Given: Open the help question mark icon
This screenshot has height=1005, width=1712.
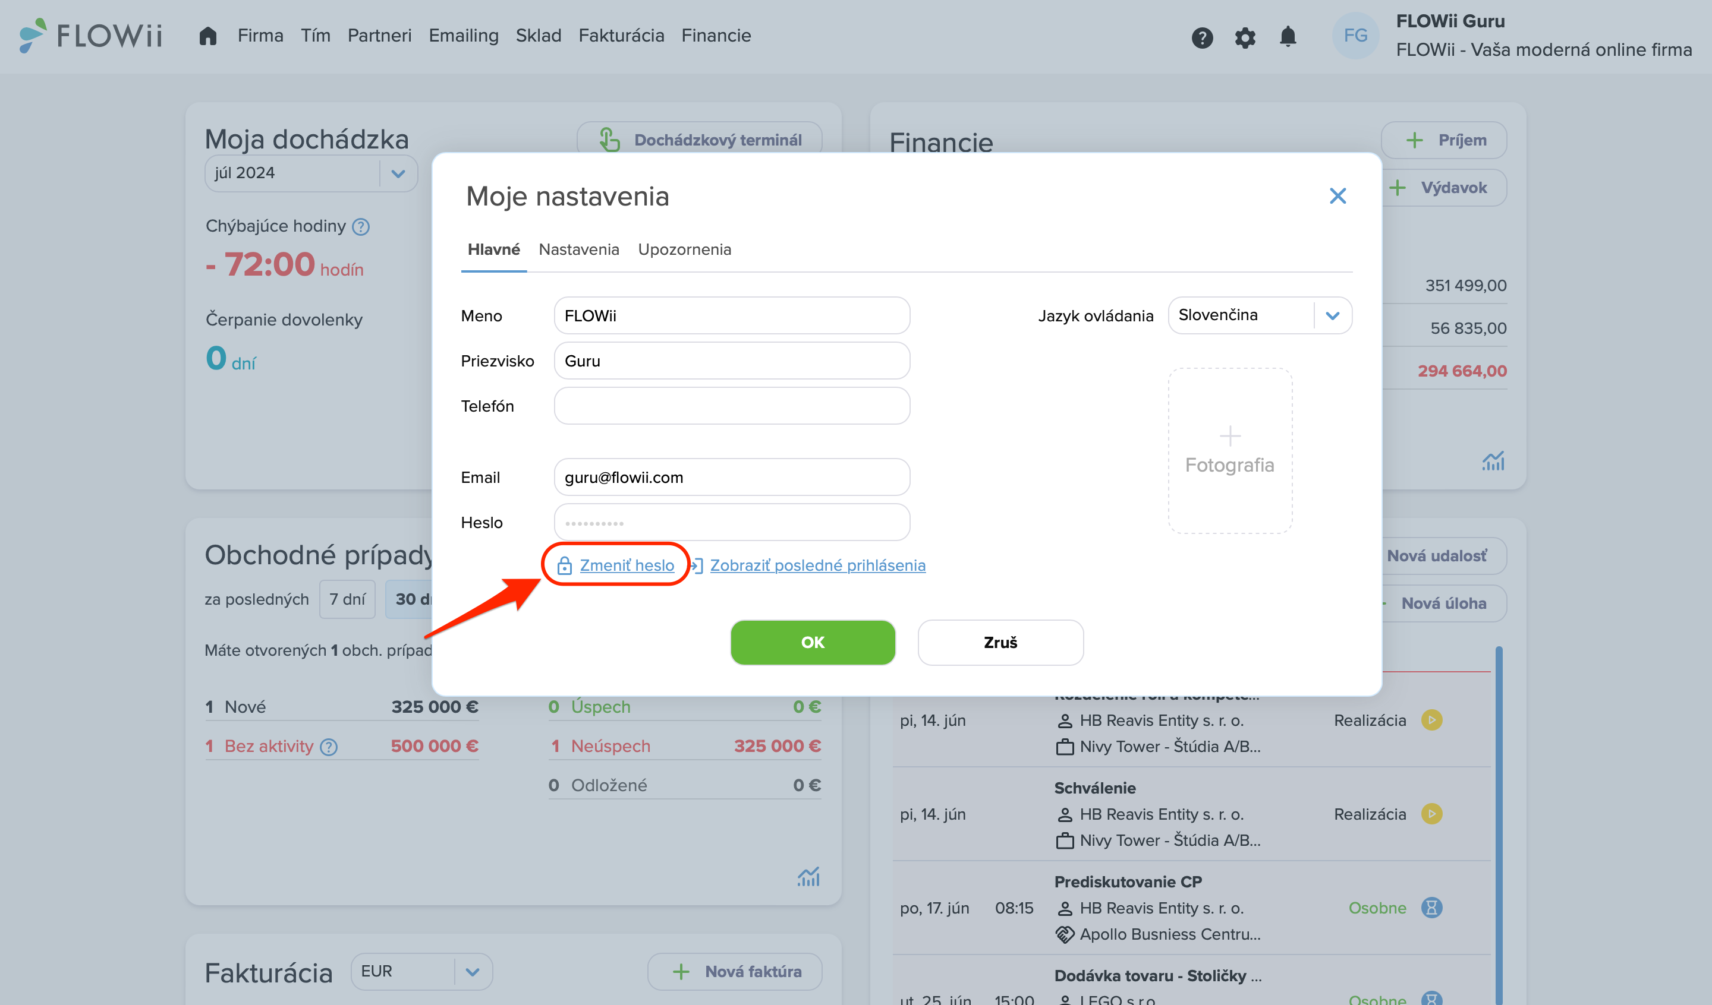Looking at the screenshot, I should tap(1202, 37).
